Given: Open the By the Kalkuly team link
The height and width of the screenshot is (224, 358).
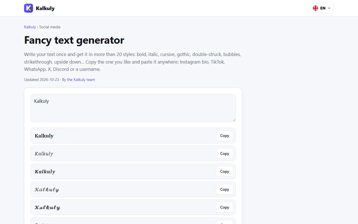Looking at the screenshot, I should 79,80.
